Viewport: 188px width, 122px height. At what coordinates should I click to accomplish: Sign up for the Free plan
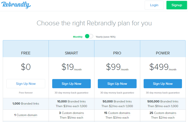pyautogui.click(x=26, y=83)
